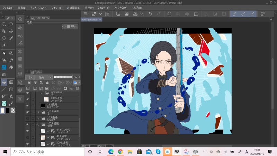Click the Undo arrow in command bar
This screenshot has height=156, width=277.
click(150, 14)
